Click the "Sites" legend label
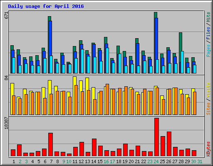Screen dimensions: 213x166 click(208, 109)
